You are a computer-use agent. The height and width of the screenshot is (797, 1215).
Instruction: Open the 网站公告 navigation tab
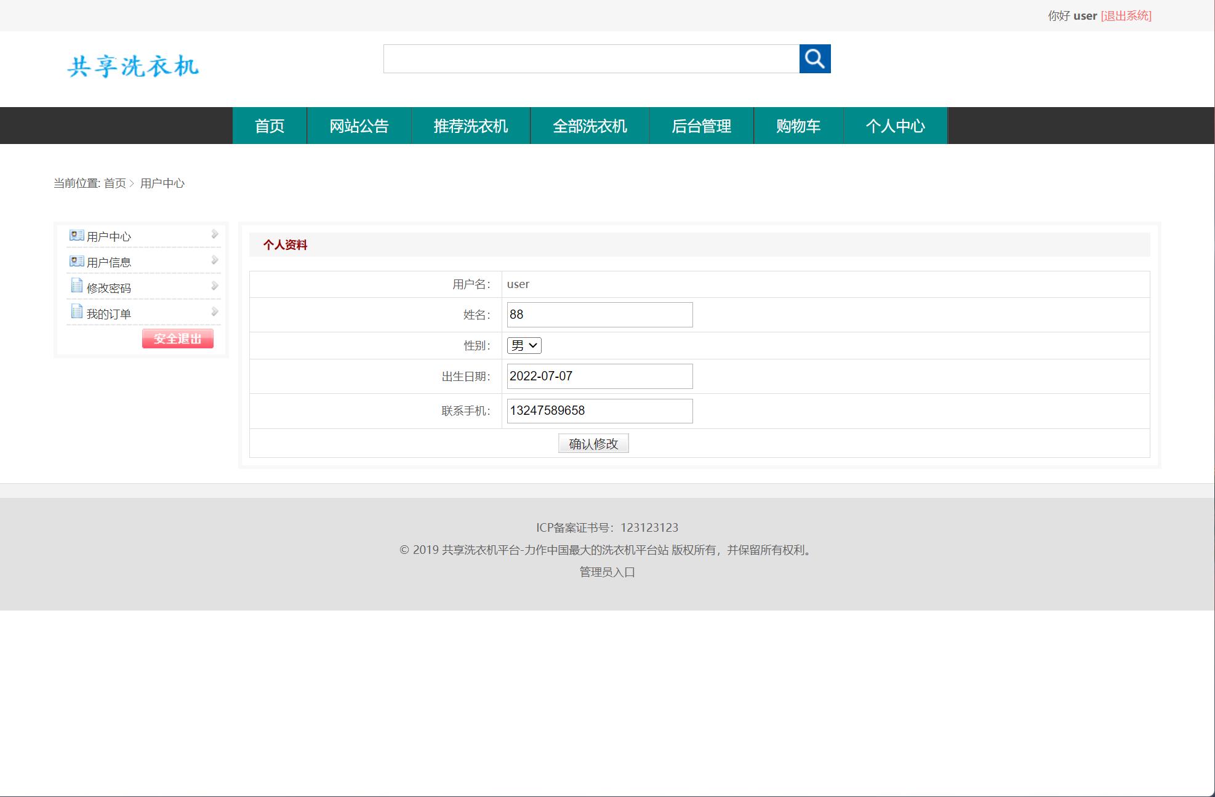pyautogui.click(x=359, y=126)
